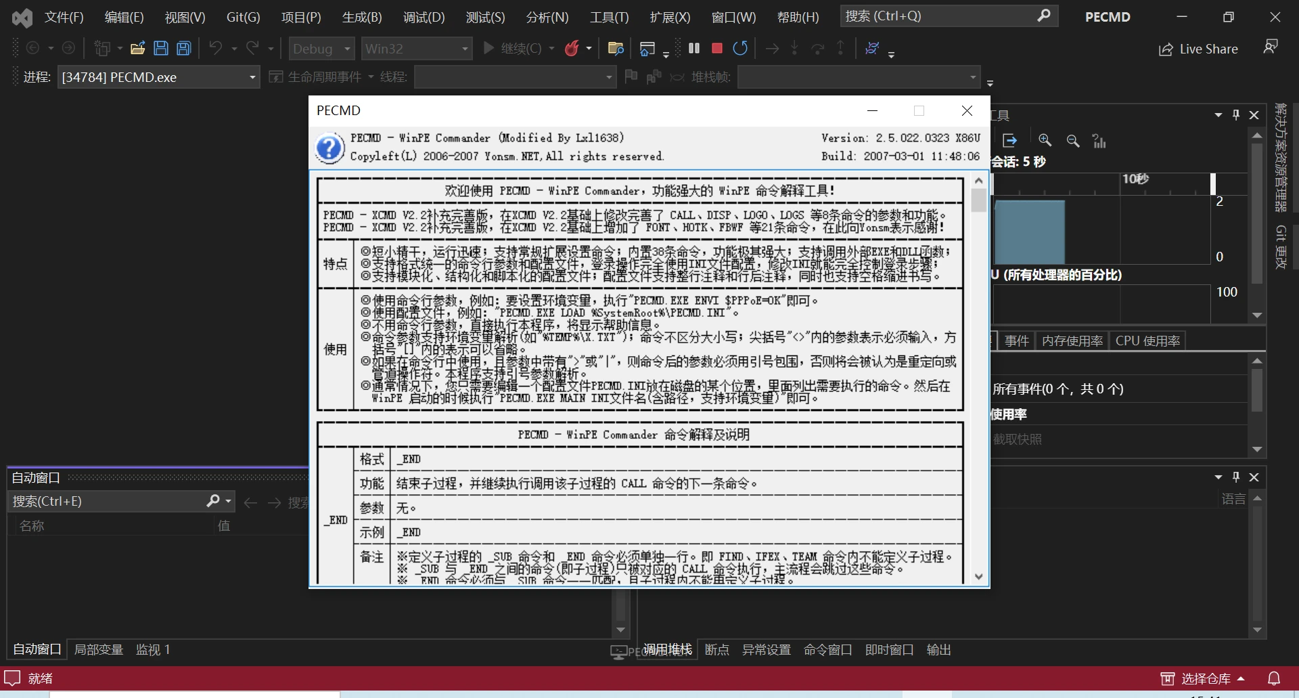Expand lifecycle events dropdown
Viewport: 1299px width, 698px height.
371,77
